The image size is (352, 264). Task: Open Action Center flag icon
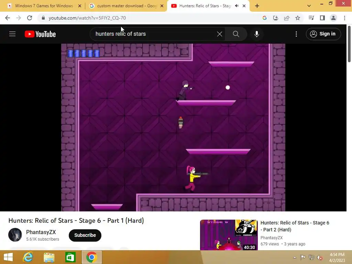point(303,257)
